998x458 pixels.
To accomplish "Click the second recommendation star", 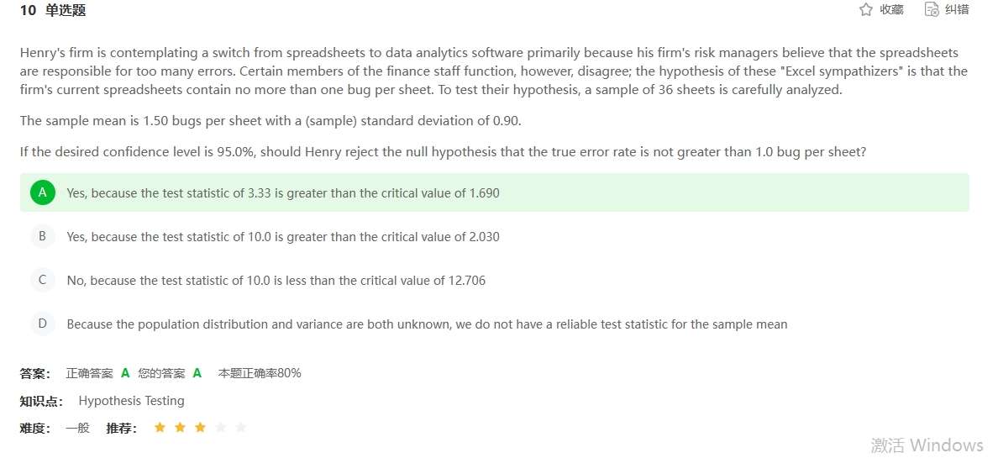I will 180,428.
